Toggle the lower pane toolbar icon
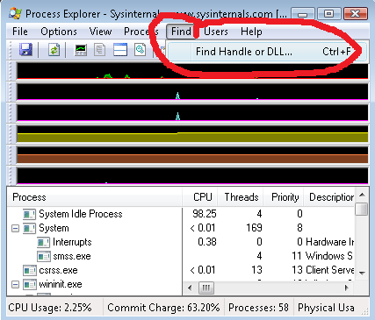Viewport: 375px width, 320px height. pyautogui.click(x=120, y=50)
